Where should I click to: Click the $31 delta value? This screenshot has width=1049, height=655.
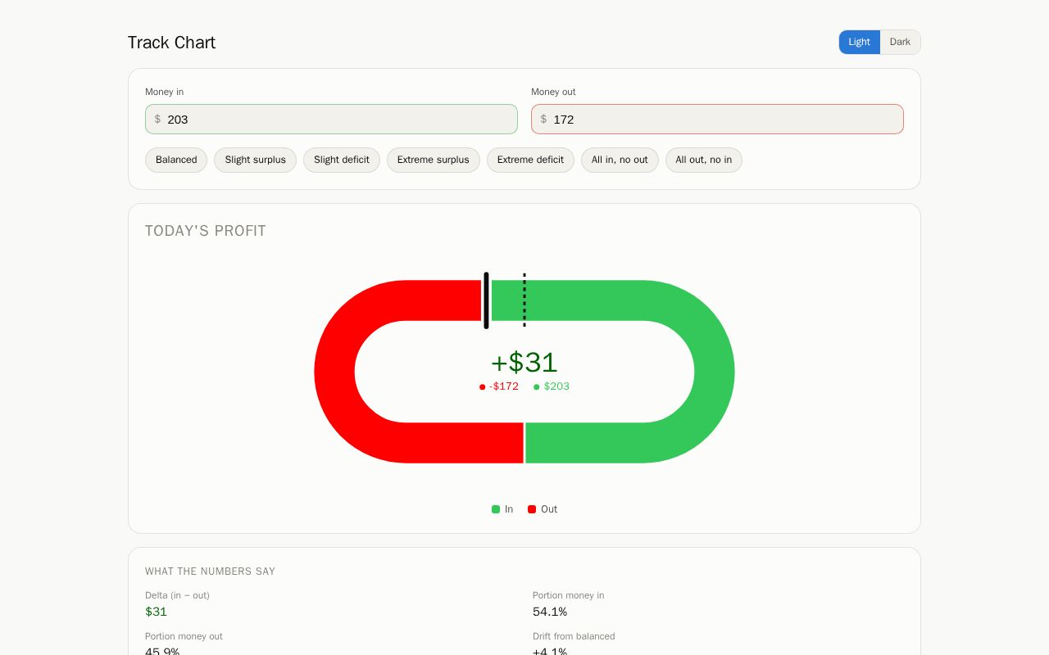tap(156, 612)
